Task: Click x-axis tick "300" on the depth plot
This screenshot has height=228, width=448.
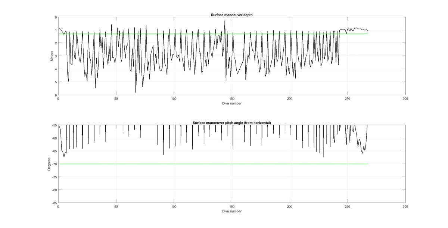Action: (x=405, y=99)
